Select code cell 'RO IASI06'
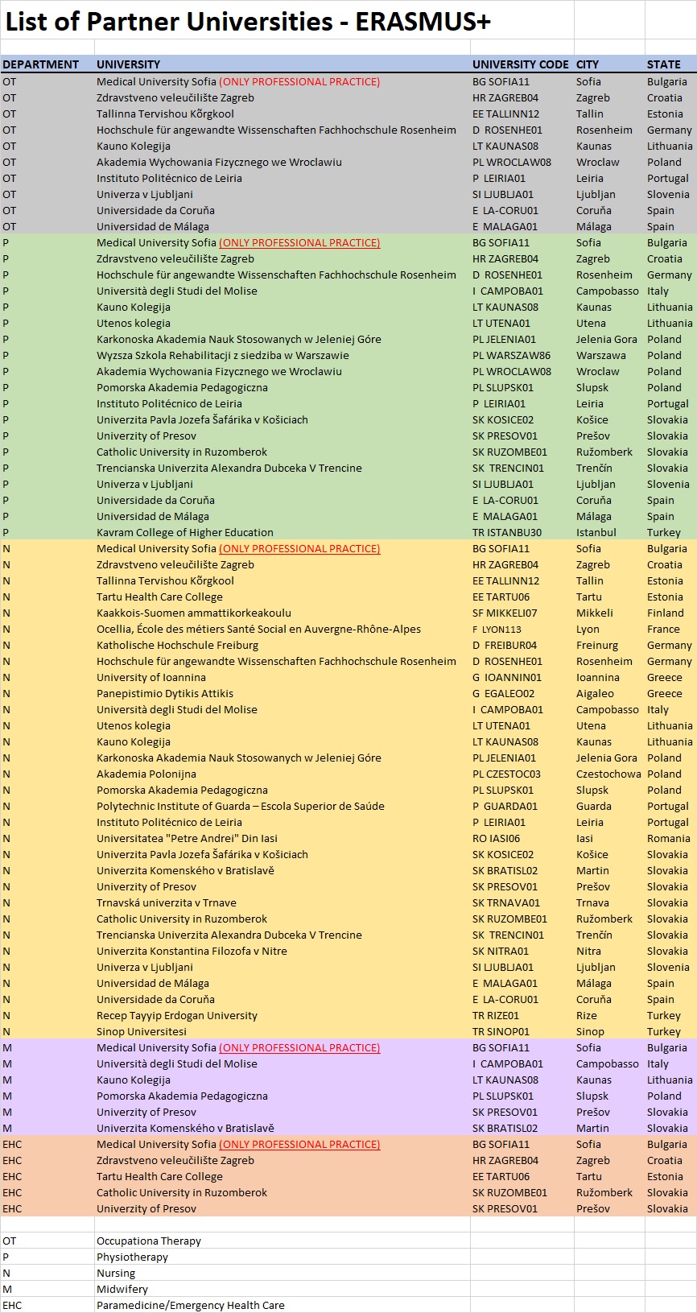 pos(496,838)
